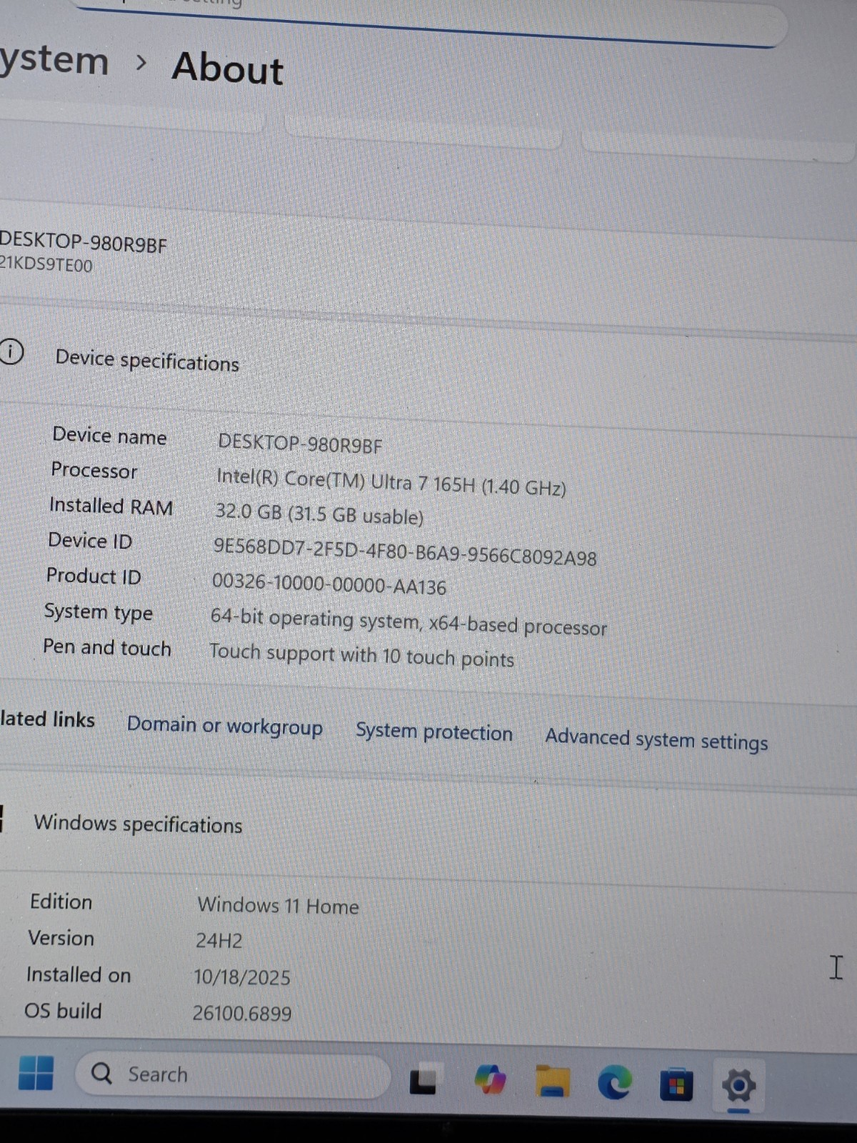Click the Installed RAM label
This screenshot has width=857, height=1143.
pos(111,506)
